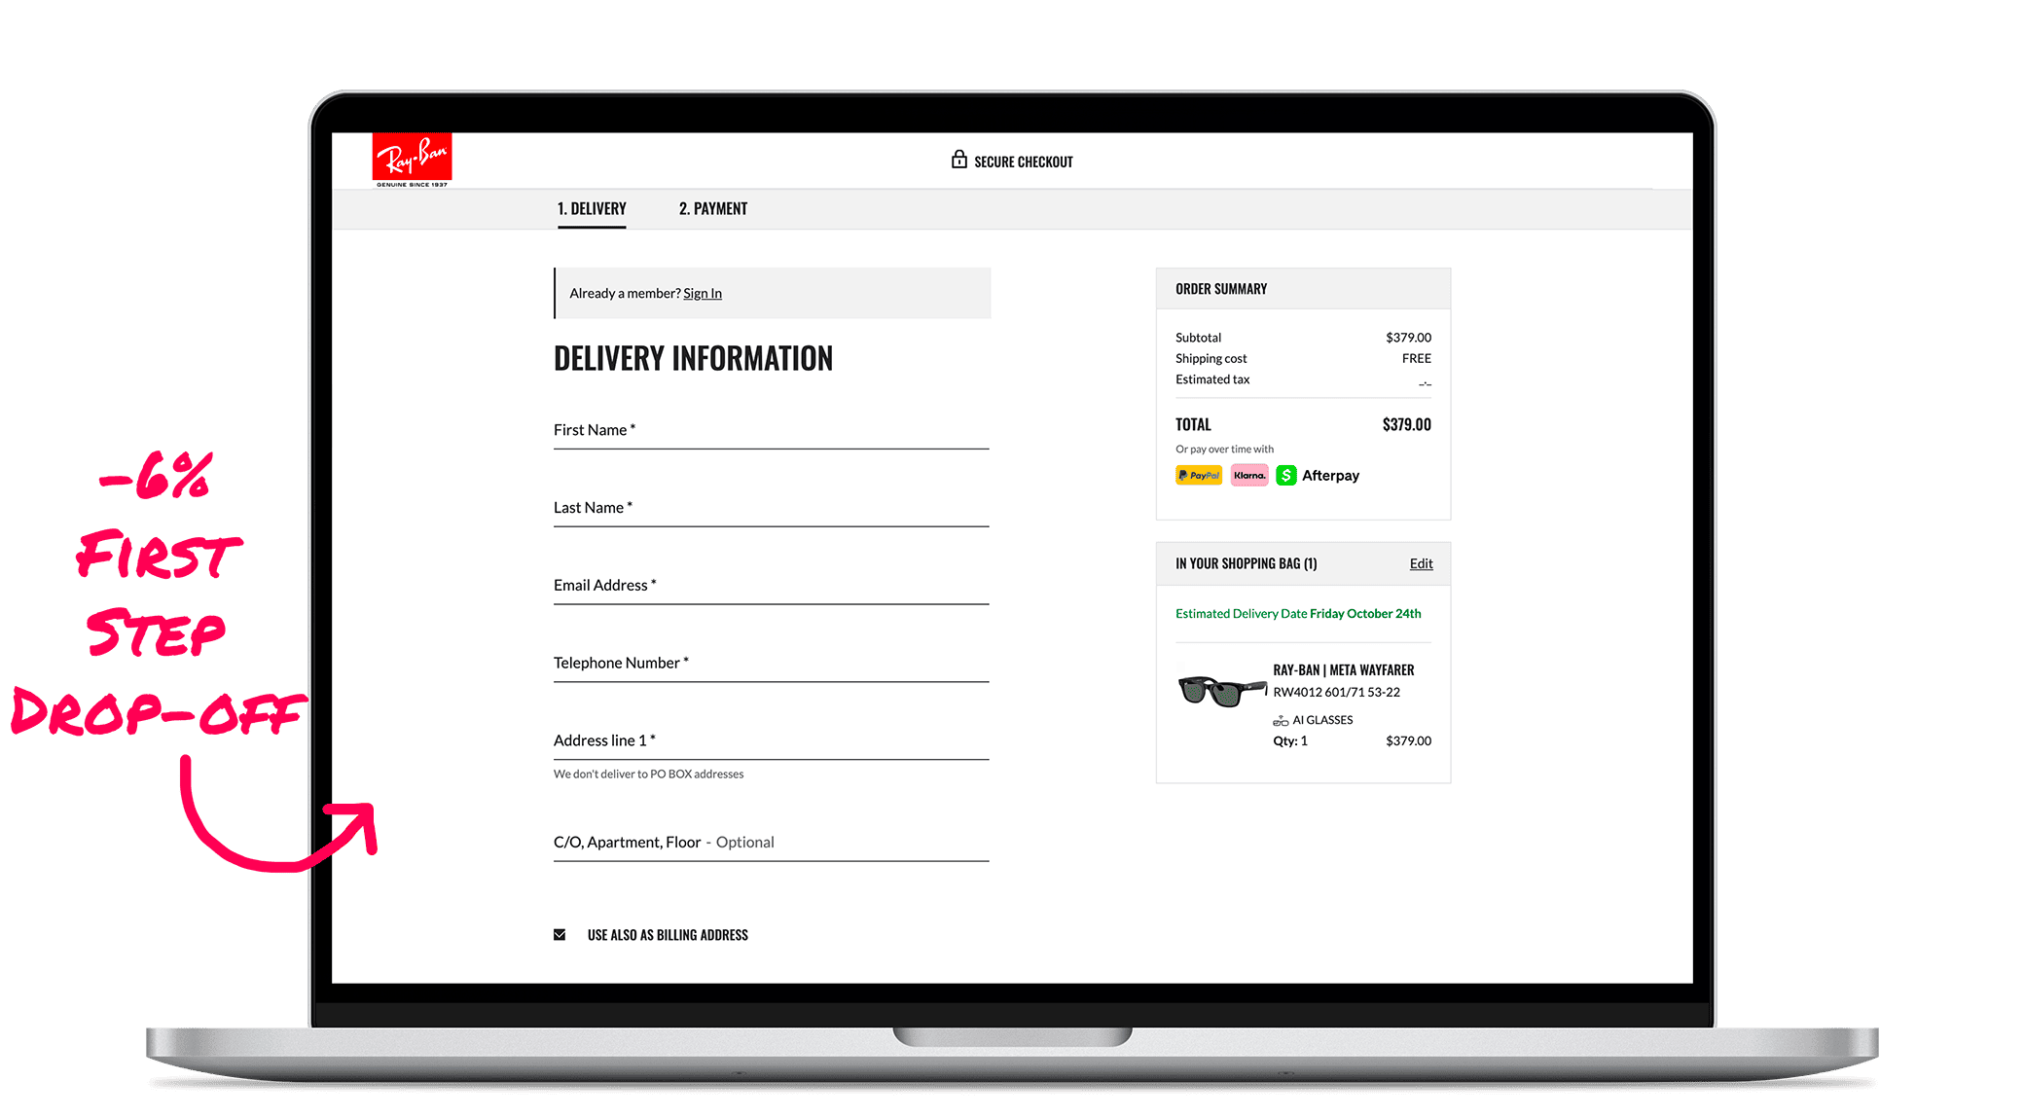The image size is (2024, 1117).
Task: Switch to the 1. Delivery tab
Action: coord(592,208)
